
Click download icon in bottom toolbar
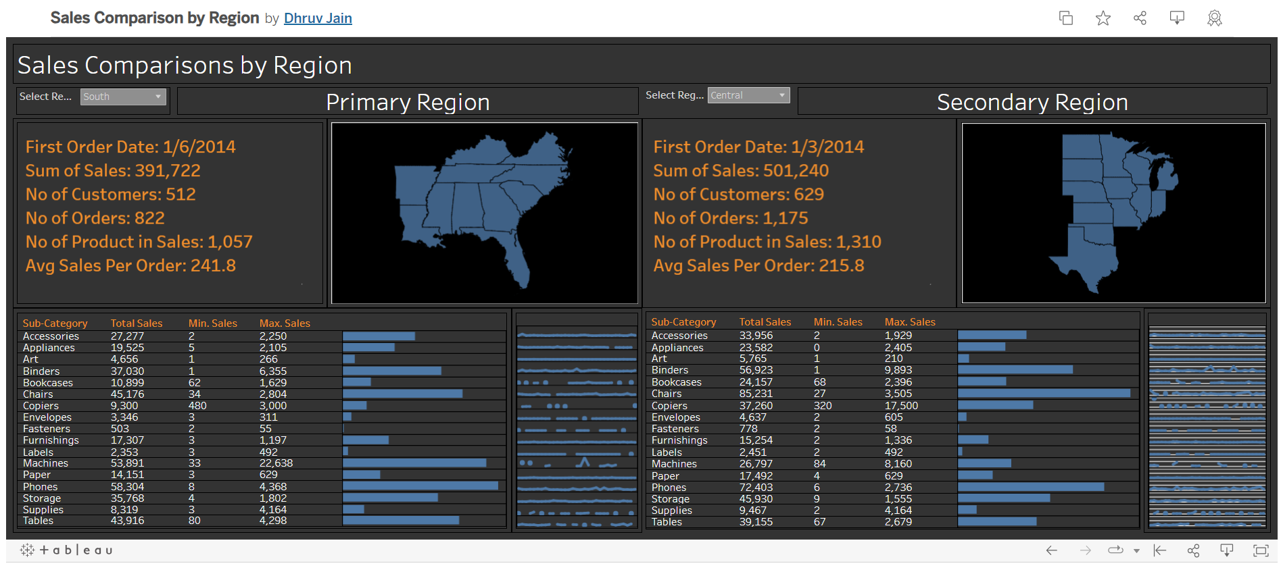pos(1226,550)
